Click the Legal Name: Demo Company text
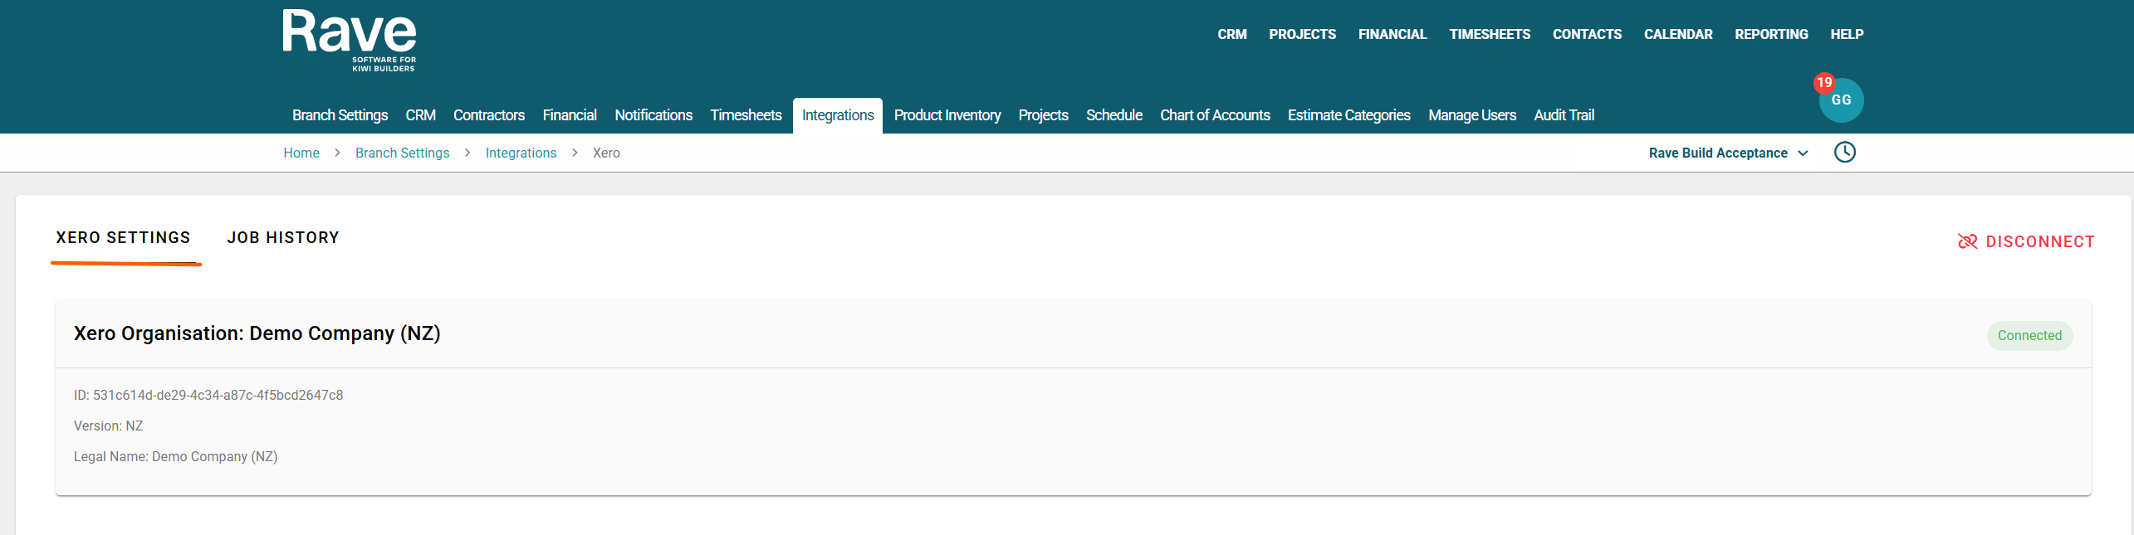The width and height of the screenshot is (2134, 535). point(175,457)
